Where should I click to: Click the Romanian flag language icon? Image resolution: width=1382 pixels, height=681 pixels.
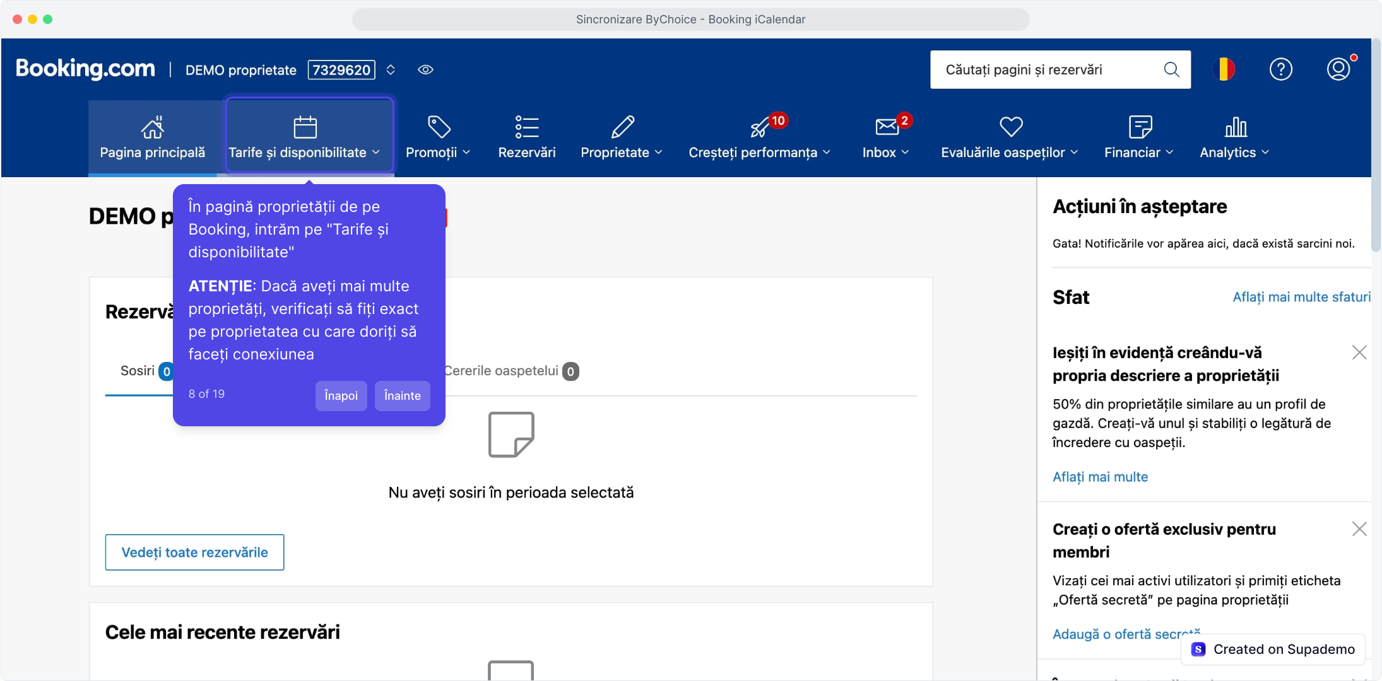tap(1224, 69)
